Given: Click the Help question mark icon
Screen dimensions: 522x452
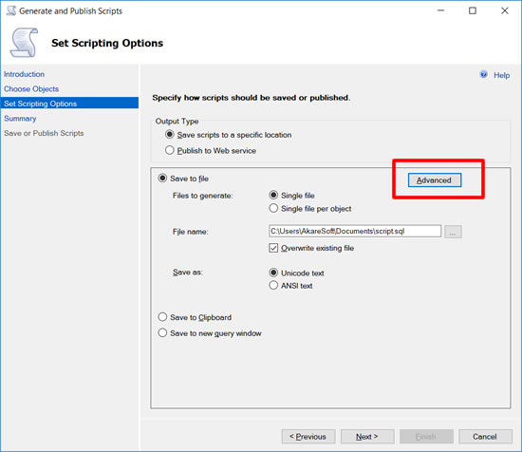Looking at the screenshot, I should (483, 74).
